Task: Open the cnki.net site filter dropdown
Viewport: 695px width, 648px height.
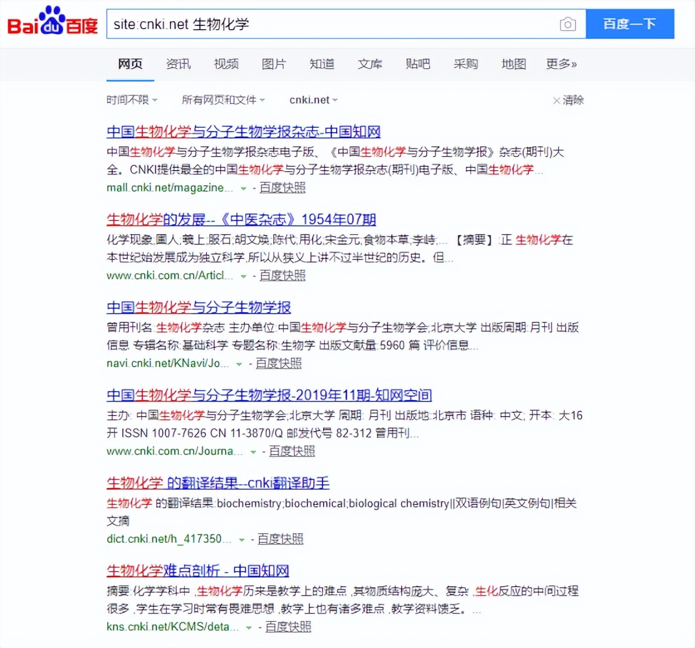Action: [313, 100]
